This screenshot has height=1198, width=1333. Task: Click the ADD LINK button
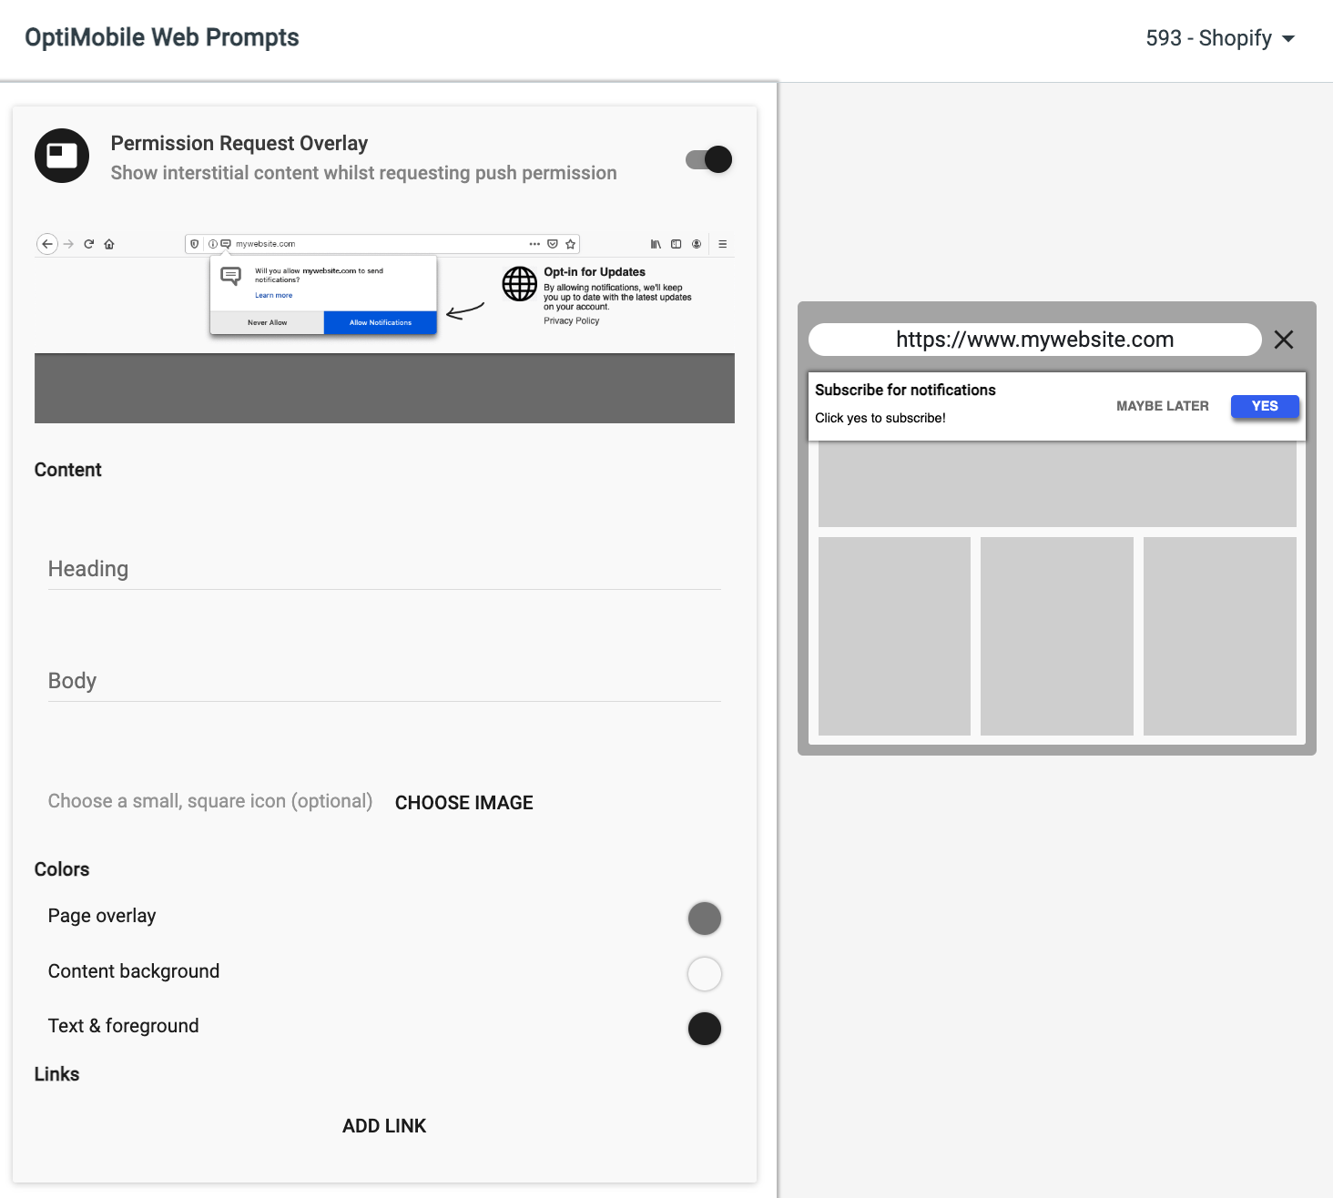(x=384, y=1126)
